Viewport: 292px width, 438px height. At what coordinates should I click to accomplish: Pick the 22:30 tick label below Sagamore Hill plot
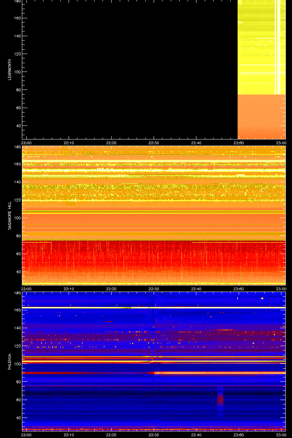coord(154,289)
